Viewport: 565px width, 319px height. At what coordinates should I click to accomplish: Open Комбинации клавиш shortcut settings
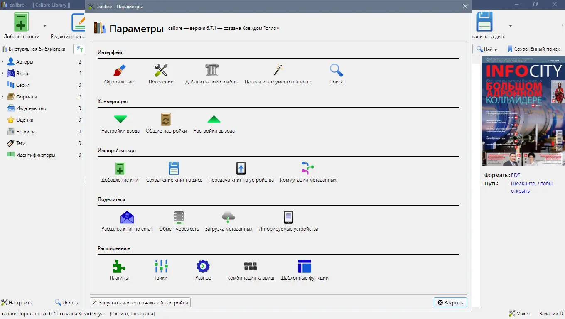[x=251, y=270]
